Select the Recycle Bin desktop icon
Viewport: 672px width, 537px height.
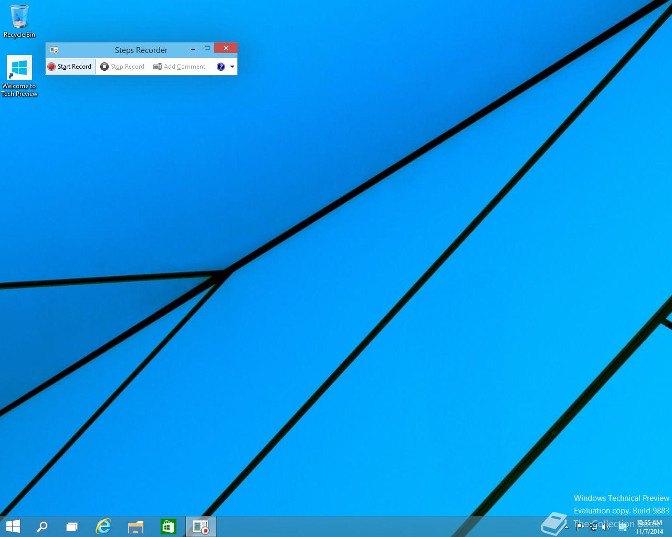[19, 22]
